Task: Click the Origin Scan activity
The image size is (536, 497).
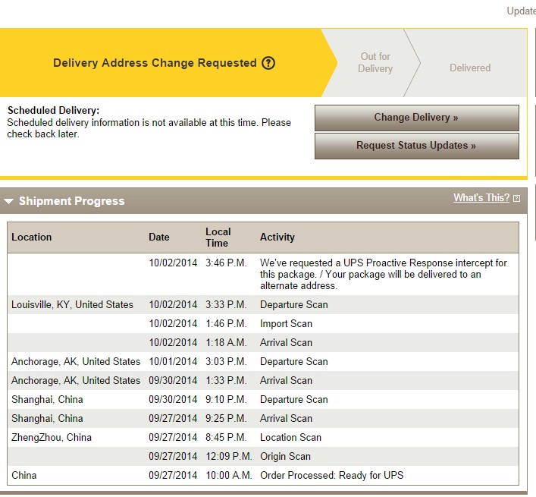Action: point(285,457)
